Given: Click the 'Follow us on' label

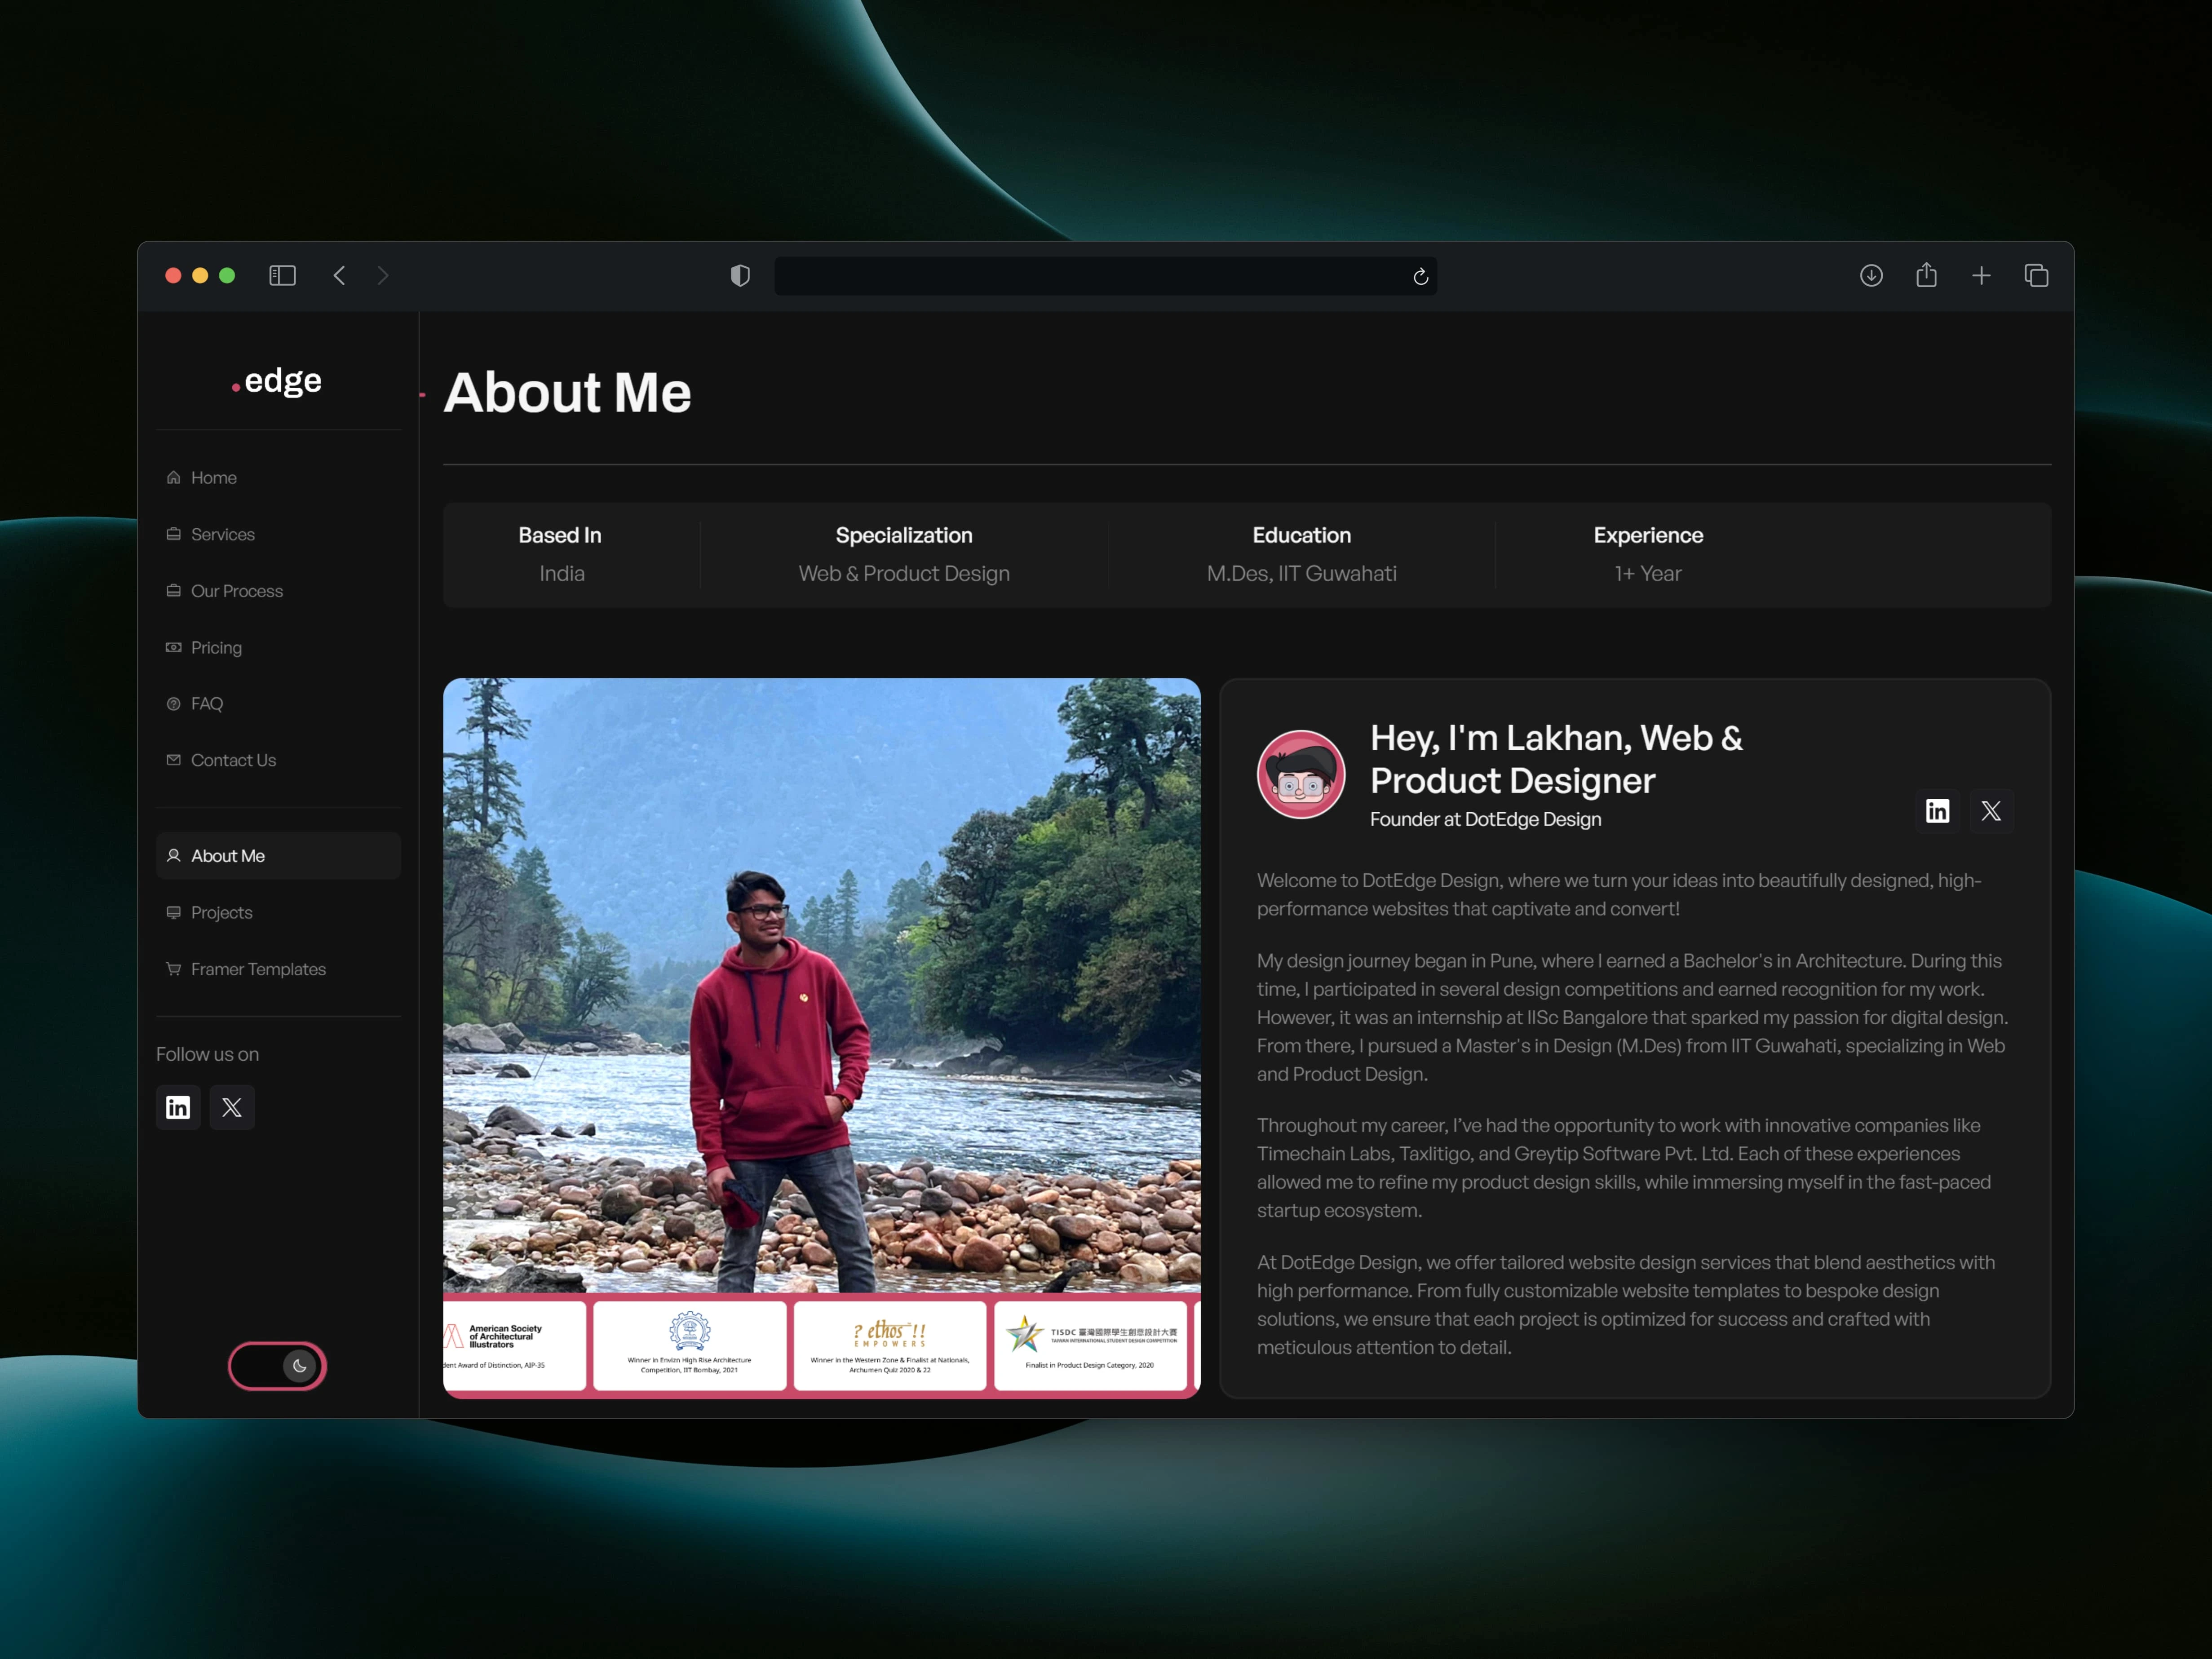Looking at the screenshot, I should (207, 1054).
